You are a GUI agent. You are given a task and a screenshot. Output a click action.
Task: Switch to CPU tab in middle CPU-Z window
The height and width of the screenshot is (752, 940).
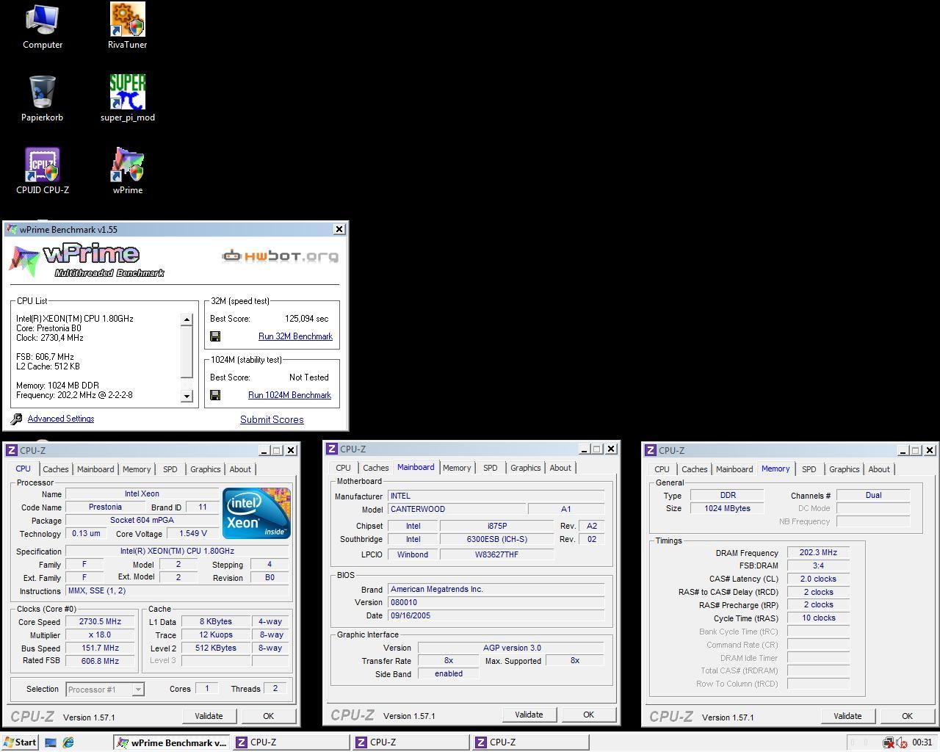(343, 468)
